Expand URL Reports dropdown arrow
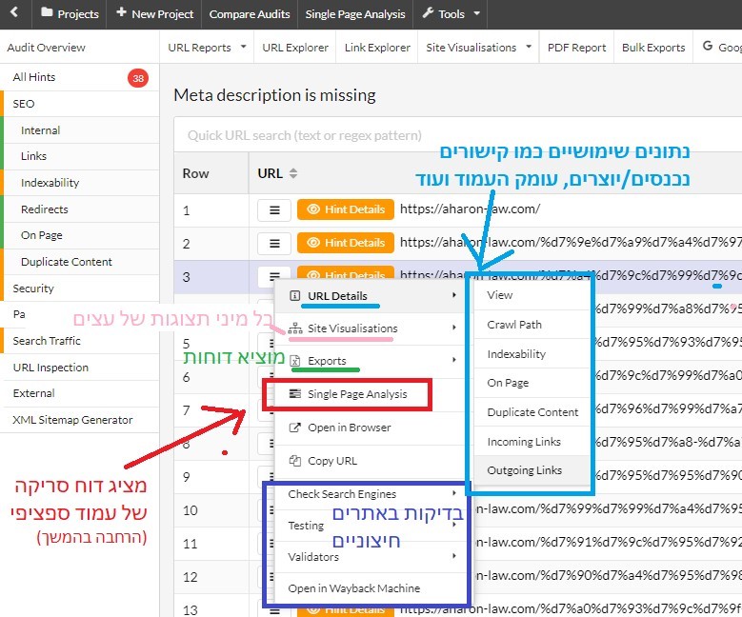This screenshot has height=617, width=742. point(243,47)
